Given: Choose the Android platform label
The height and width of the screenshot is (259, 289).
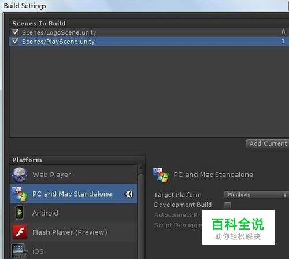Looking at the screenshot, I should (45, 213).
